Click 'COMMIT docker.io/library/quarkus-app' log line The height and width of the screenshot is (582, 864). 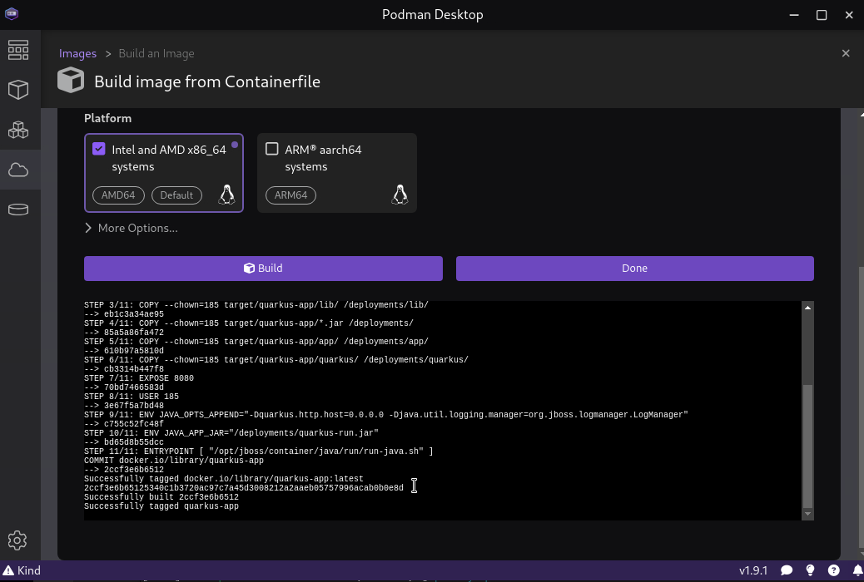(x=174, y=460)
